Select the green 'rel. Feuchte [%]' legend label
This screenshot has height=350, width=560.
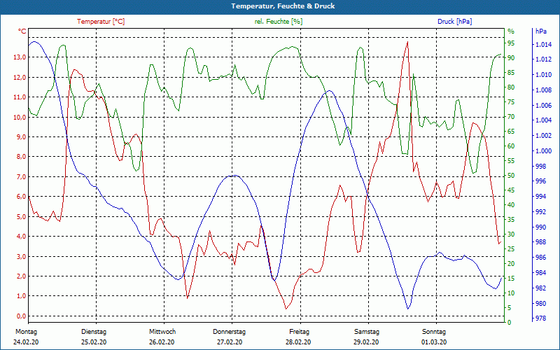tap(279, 22)
